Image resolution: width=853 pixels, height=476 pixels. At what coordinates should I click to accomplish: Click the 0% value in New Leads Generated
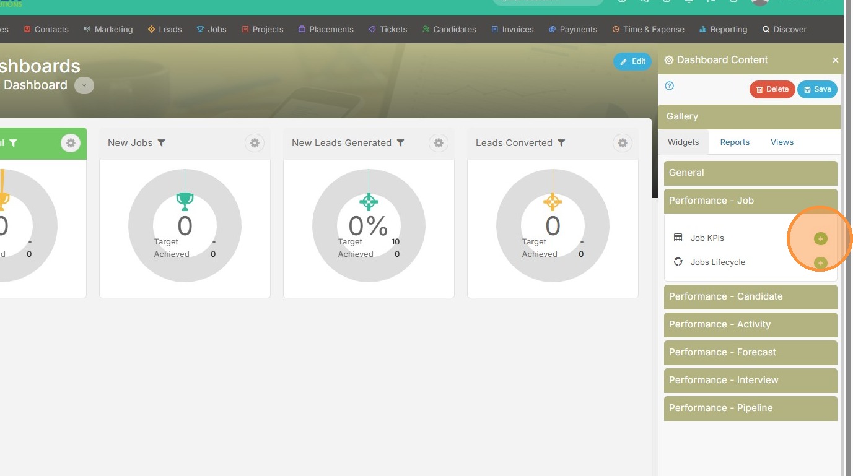(x=369, y=227)
